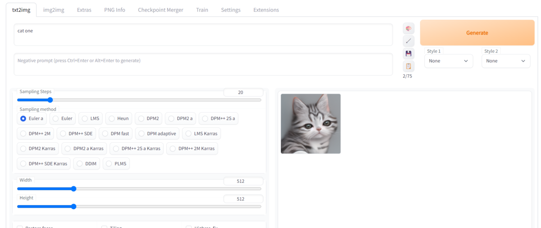Screen dimensions: 541x228
Task: Open the Style 1 dropdown
Action: coord(449,61)
